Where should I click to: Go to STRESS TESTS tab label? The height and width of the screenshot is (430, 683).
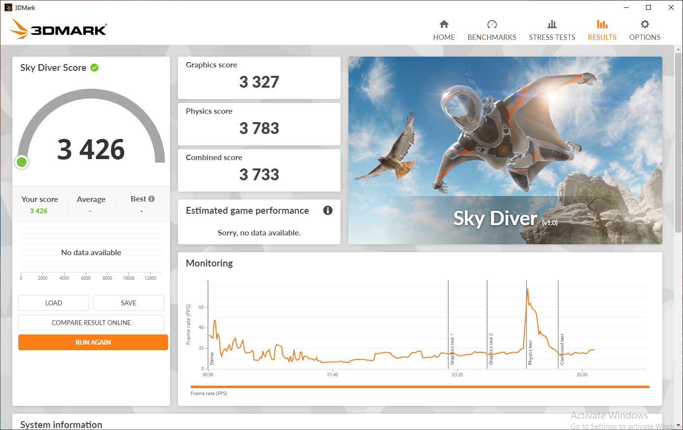(x=552, y=37)
